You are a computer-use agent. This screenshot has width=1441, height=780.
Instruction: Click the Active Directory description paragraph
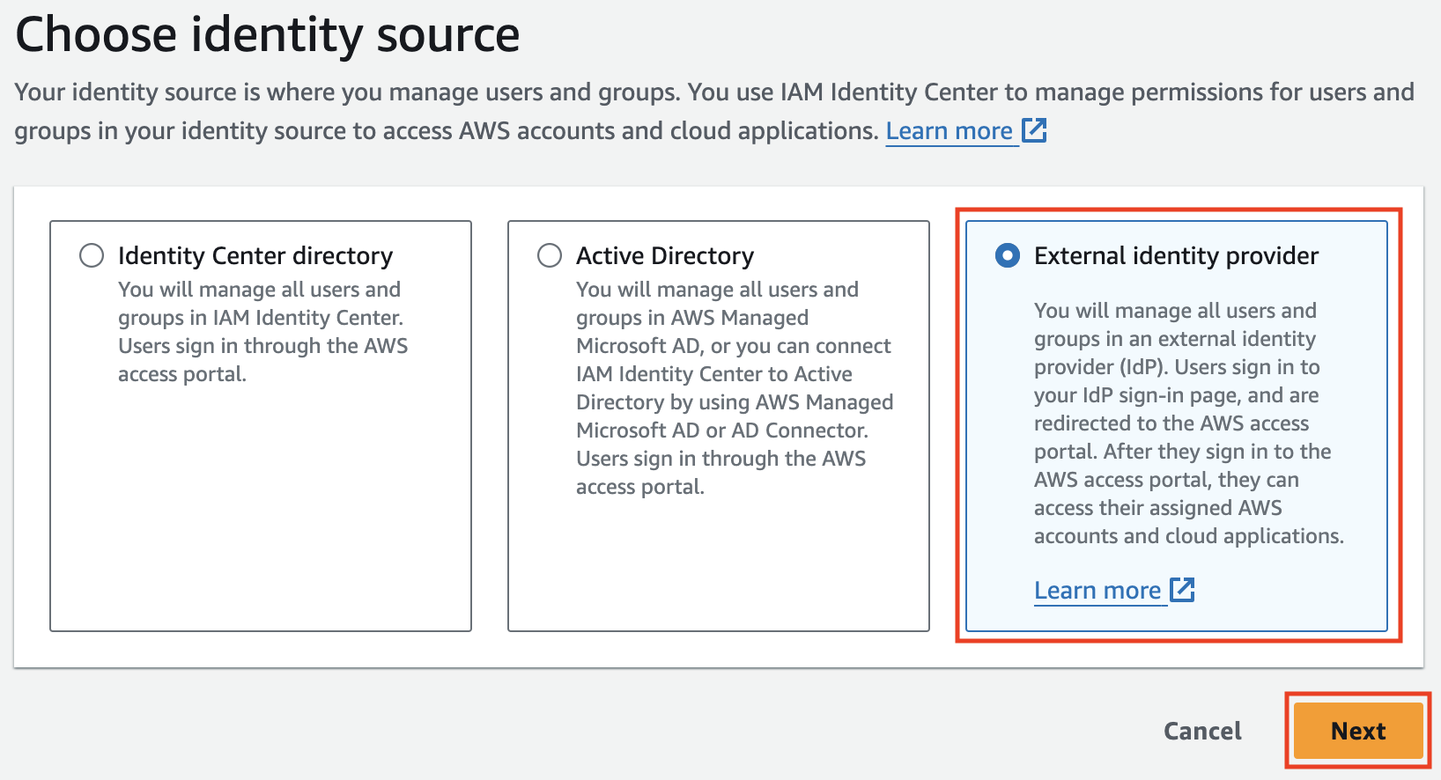tap(734, 388)
